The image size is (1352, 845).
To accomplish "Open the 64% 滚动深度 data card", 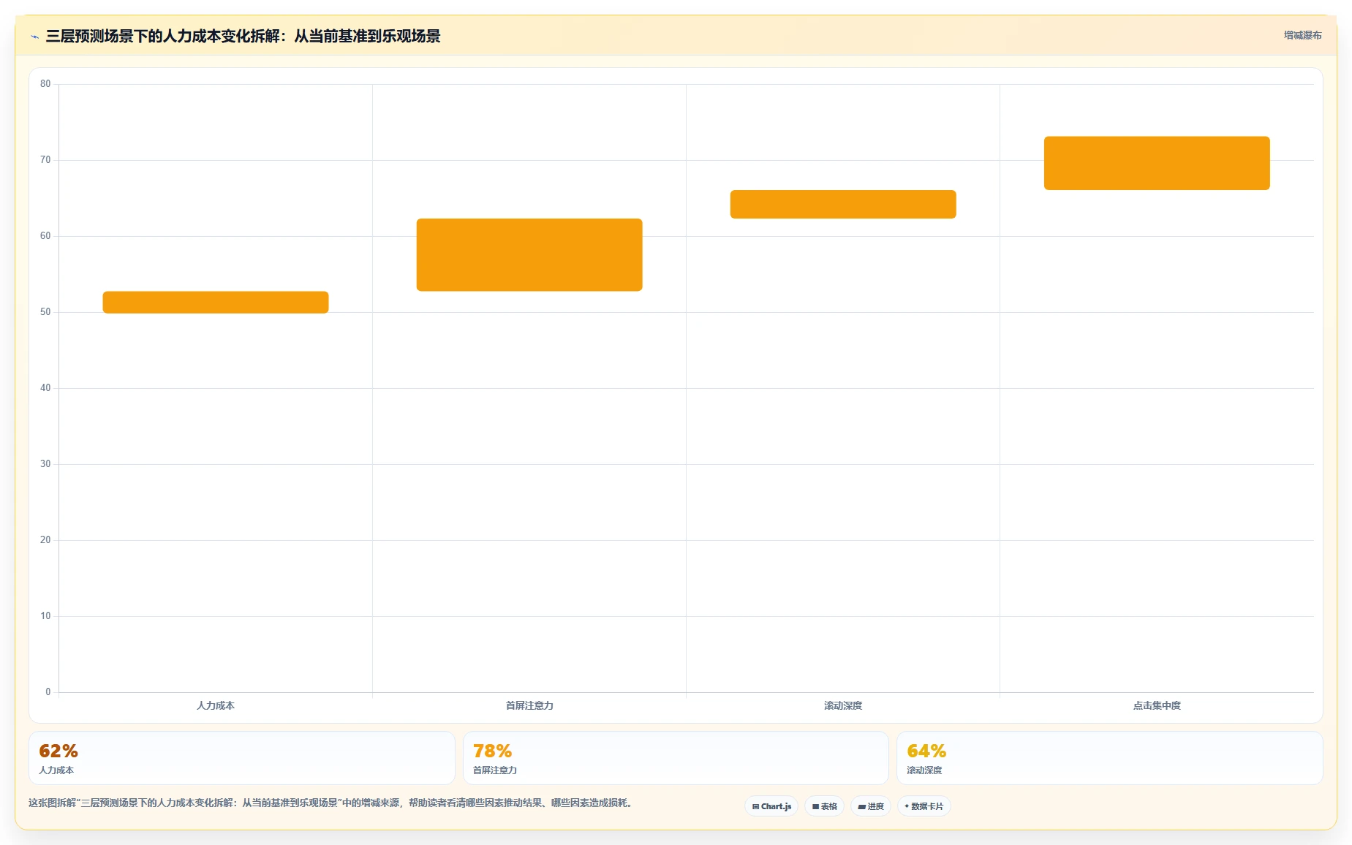I will pos(1110,758).
